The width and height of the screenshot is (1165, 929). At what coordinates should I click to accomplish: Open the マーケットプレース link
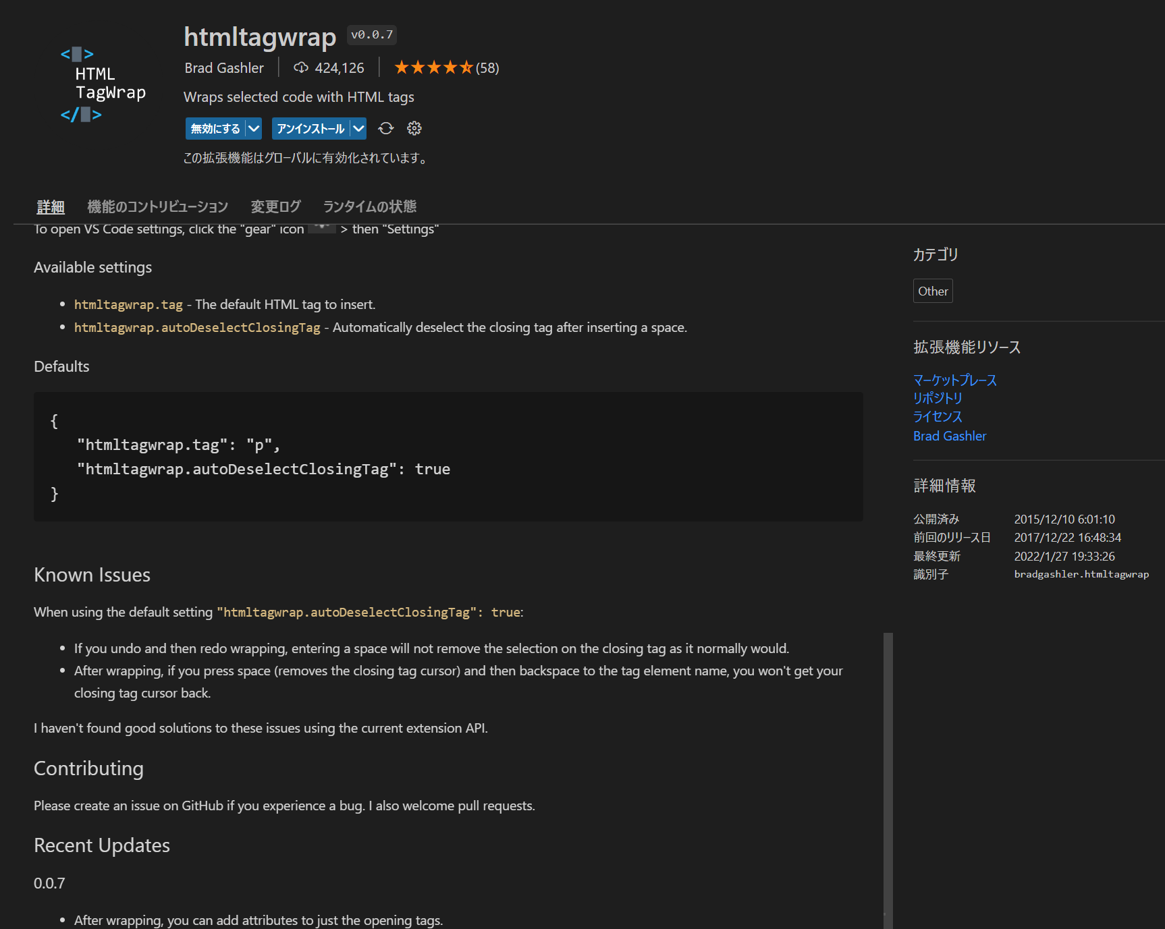(954, 380)
